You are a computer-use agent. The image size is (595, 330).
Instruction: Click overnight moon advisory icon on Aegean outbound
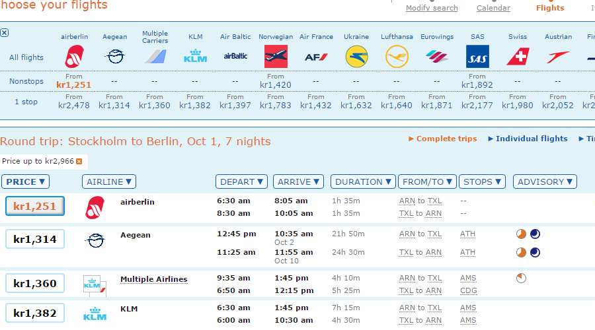coord(535,234)
